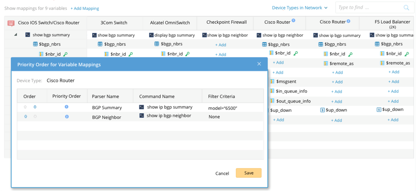Collapse the show bgp summary tree row
This screenshot has height=191, width=416.
click(16, 35)
